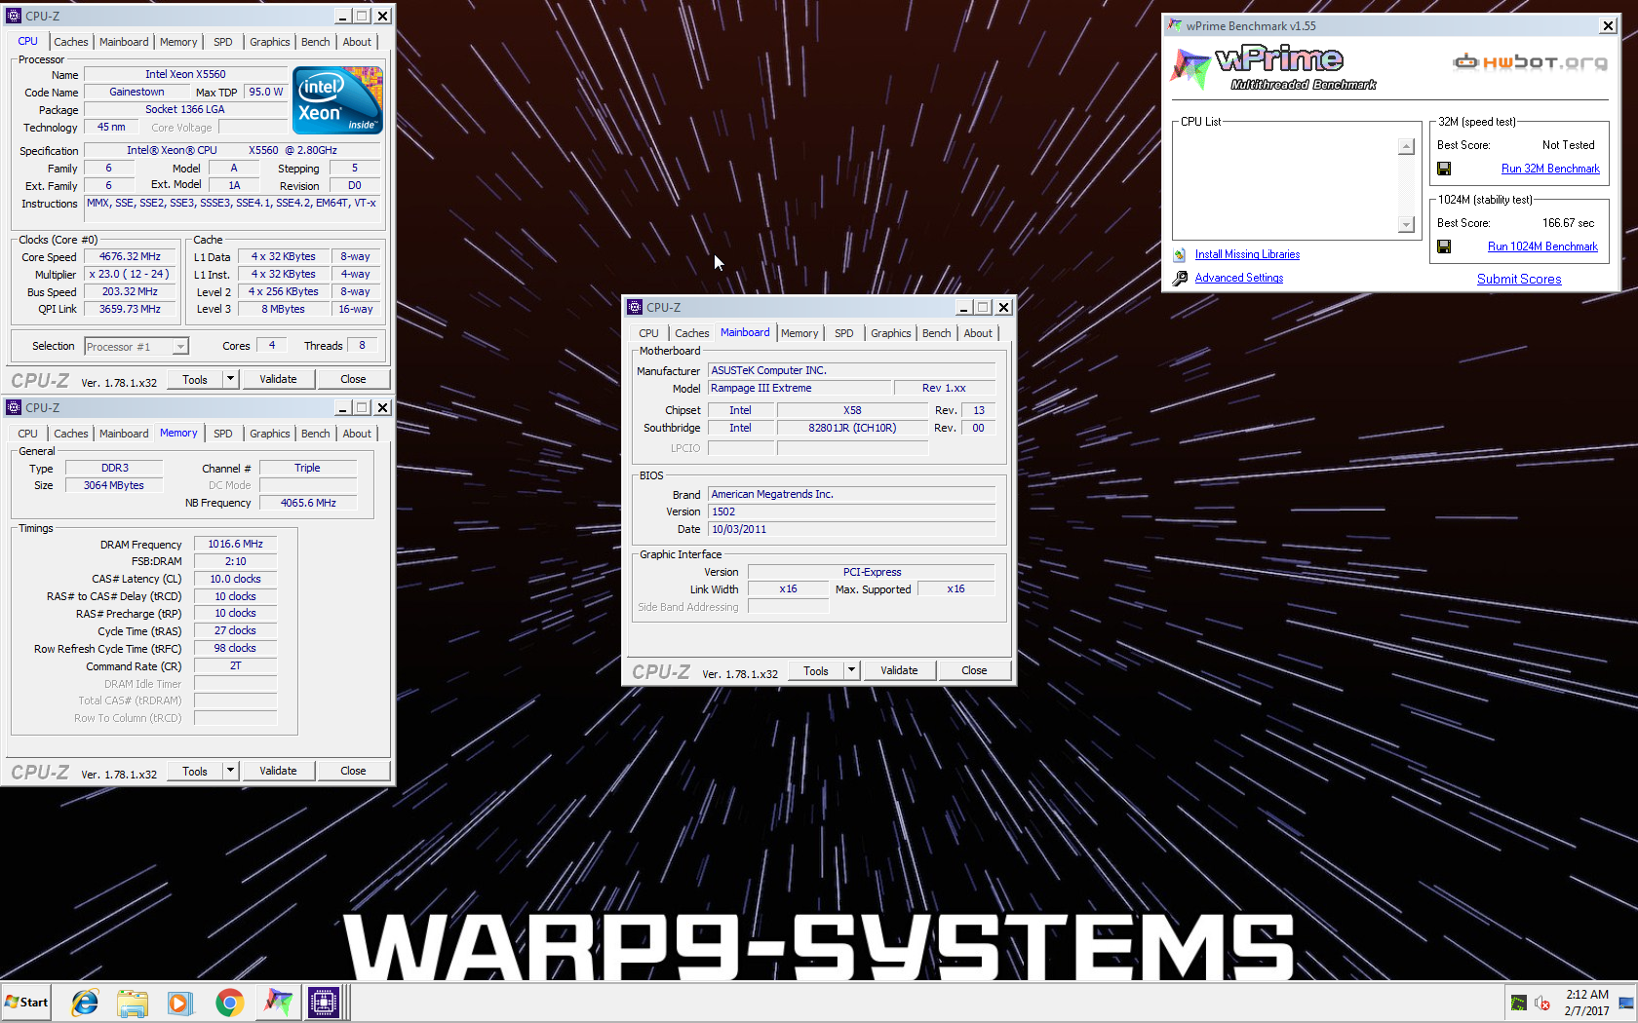Open SPD tab in top CPU-Z window

click(223, 42)
